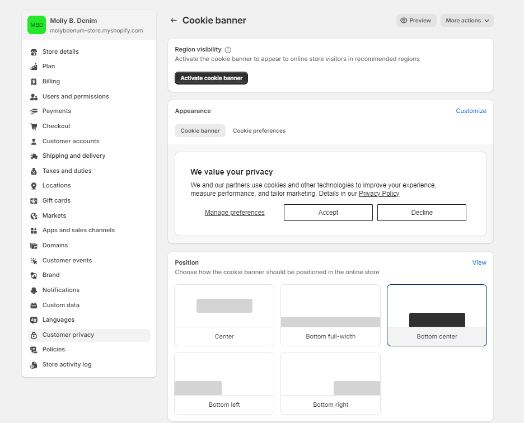Image resolution: width=524 pixels, height=423 pixels.
Task: Click the Plan chart icon
Action: 34,67
